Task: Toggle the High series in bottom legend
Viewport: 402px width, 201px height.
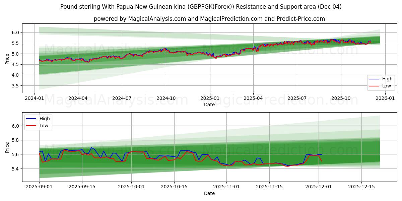Action: tap(45, 119)
